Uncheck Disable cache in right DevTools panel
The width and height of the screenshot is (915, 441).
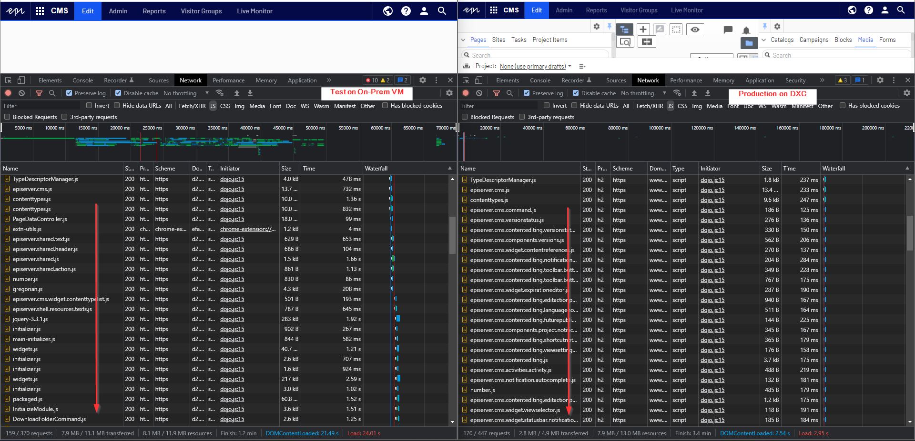576,93
